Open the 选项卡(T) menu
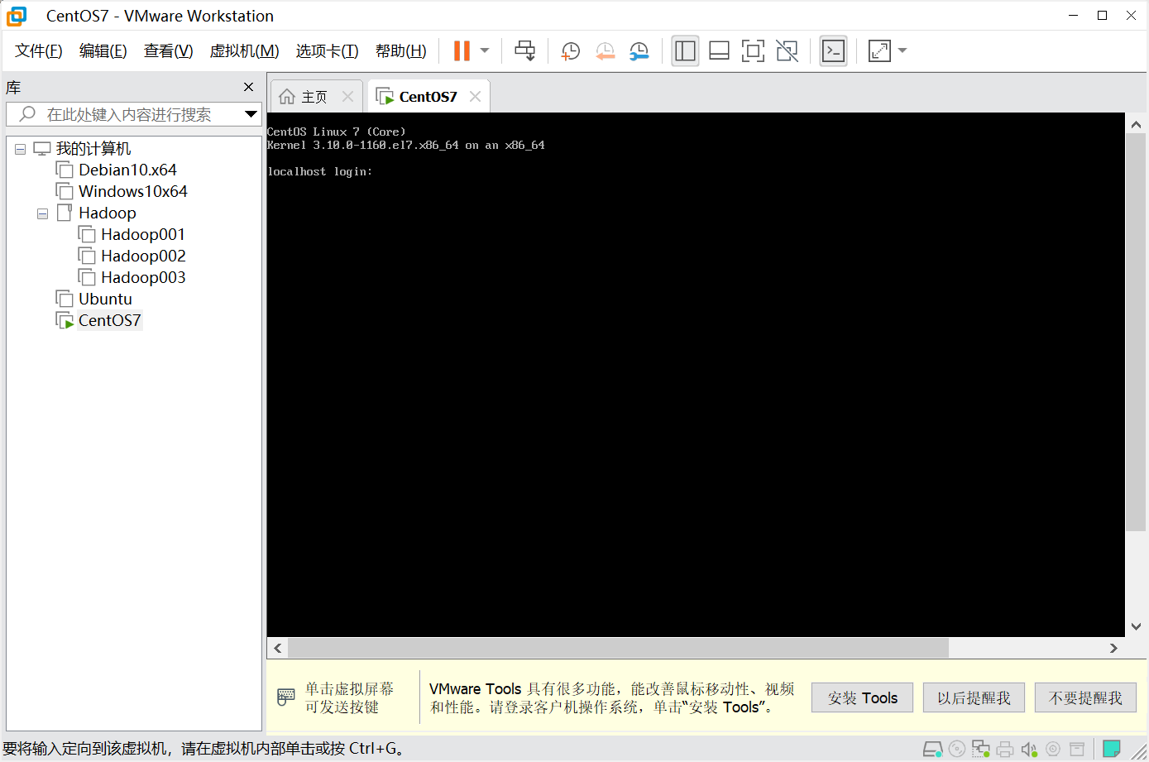This screenshot has width=1149, height=762. 328,51
